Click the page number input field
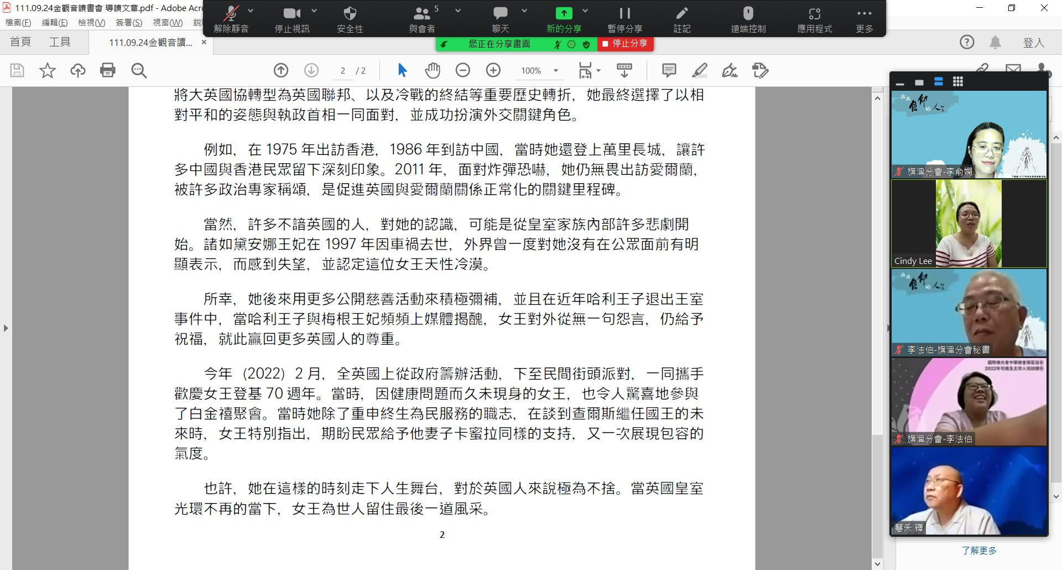Image resolution: width=1062 pixels, height=570 pixels. click(343, 71)
